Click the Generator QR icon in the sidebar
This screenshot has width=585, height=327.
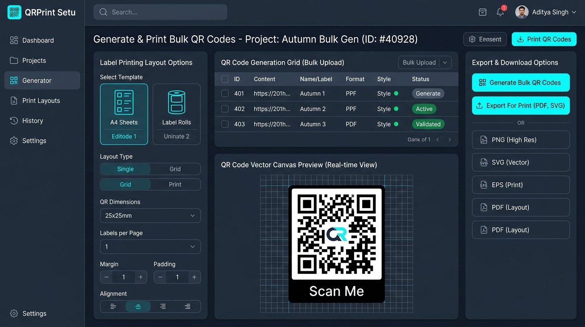14,80
